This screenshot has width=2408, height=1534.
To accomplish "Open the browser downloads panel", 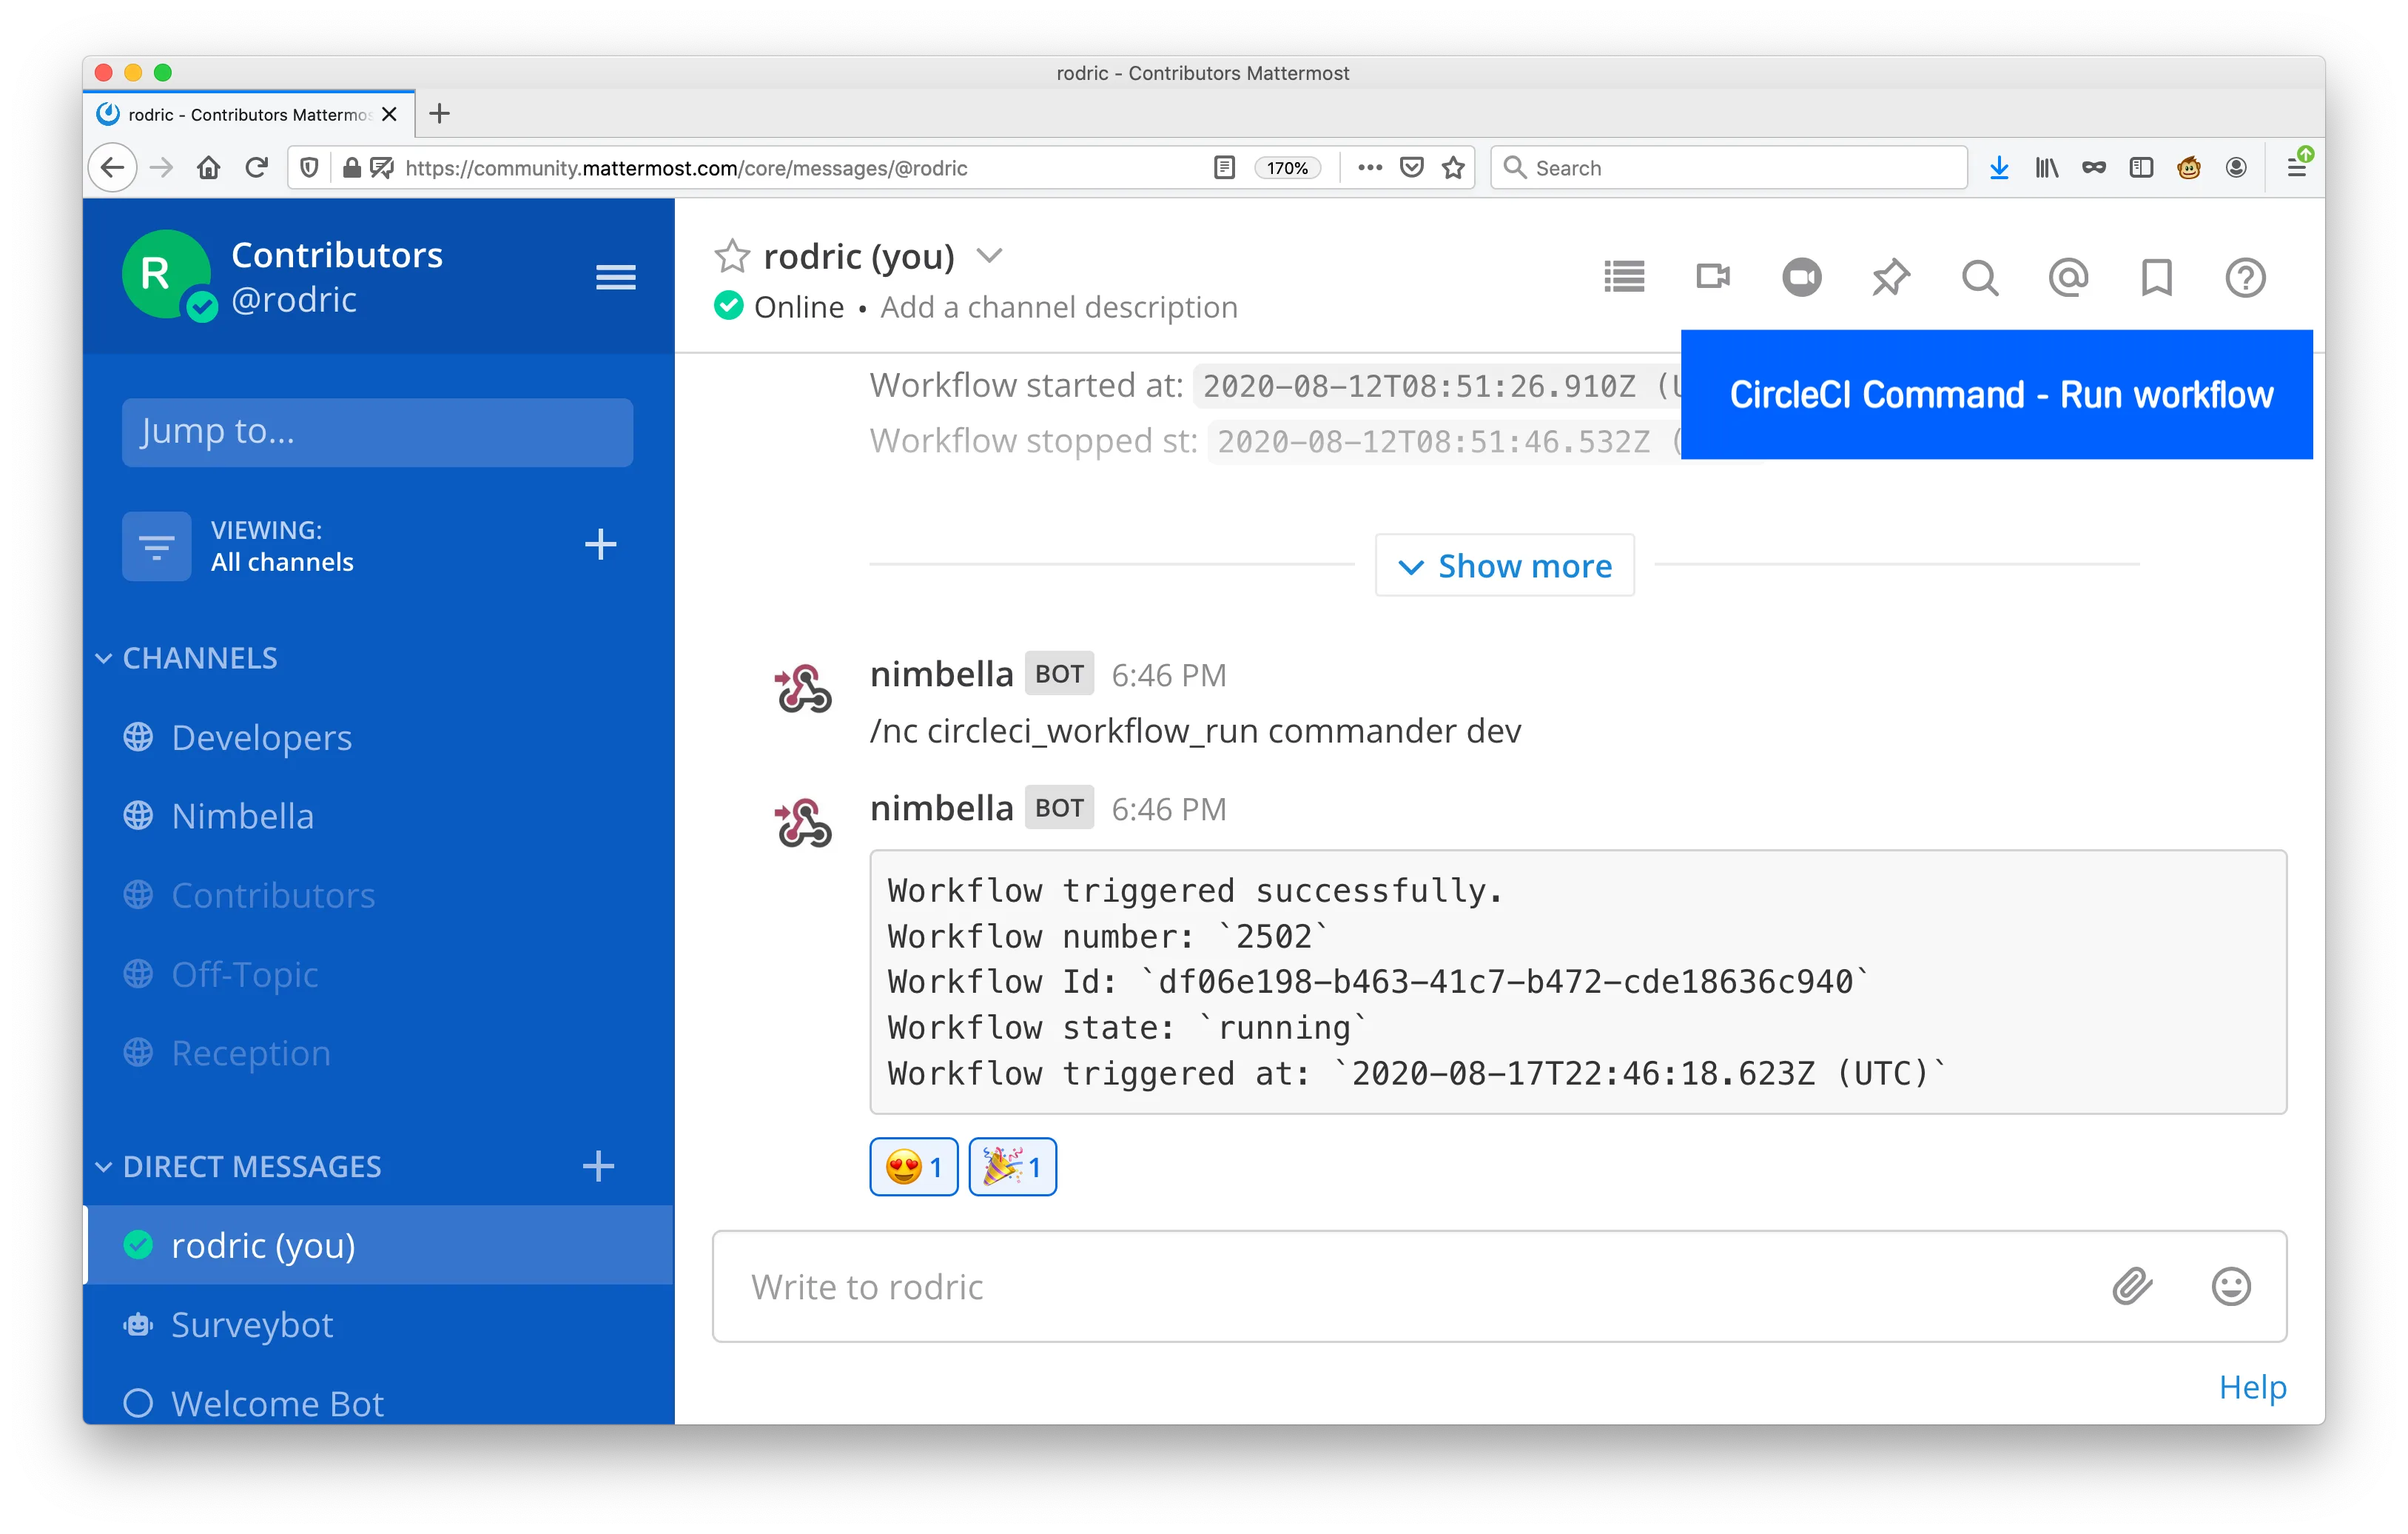I will click(1999, 167).
